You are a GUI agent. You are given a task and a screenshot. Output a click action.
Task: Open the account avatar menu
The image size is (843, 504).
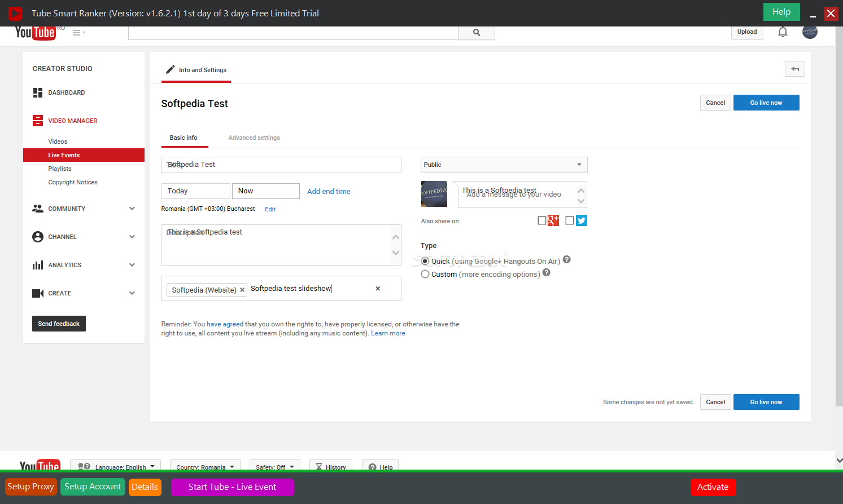[810, 32]
